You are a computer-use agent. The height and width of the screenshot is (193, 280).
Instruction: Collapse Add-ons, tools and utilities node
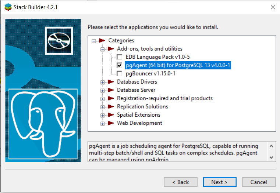[103, 49]
